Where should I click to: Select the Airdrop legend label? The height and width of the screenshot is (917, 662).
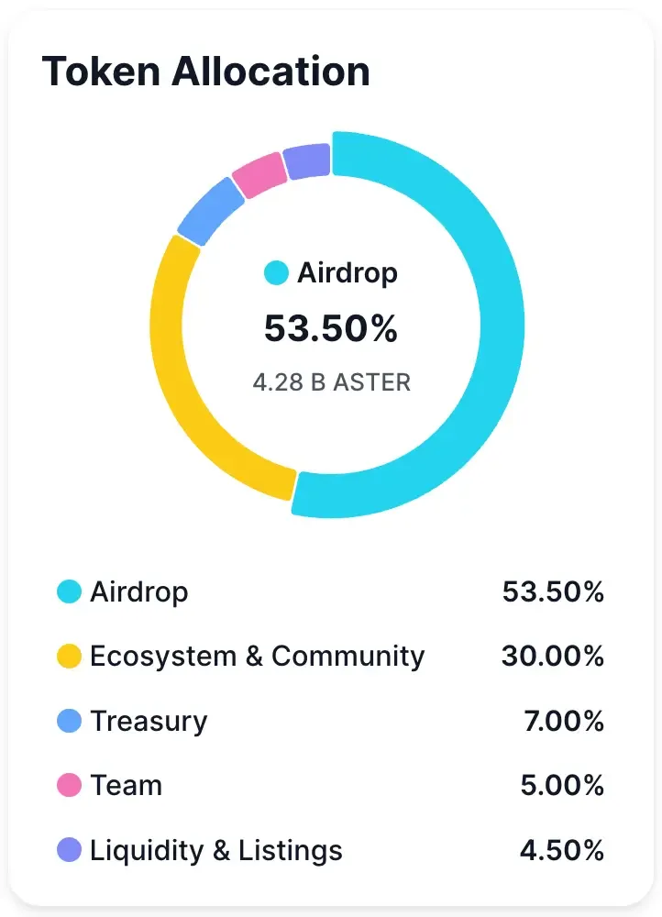click(138, 591)
